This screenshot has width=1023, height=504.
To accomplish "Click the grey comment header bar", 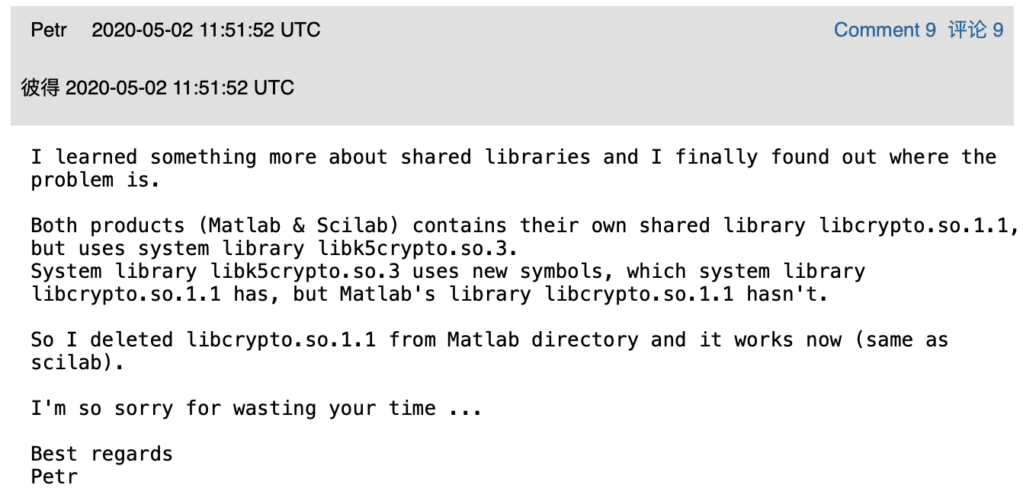I will (511, 65).
